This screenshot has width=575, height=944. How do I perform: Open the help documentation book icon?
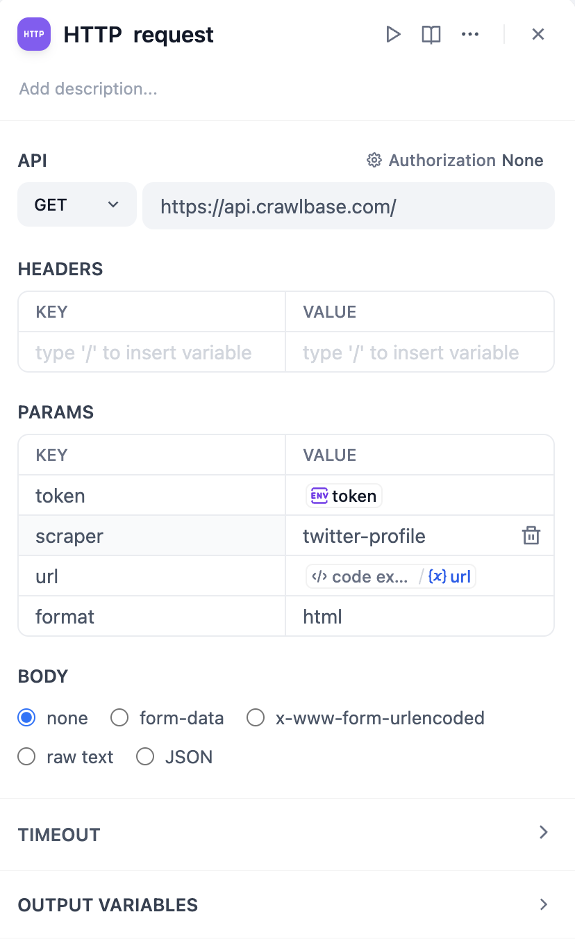click(x=431, y=35)
